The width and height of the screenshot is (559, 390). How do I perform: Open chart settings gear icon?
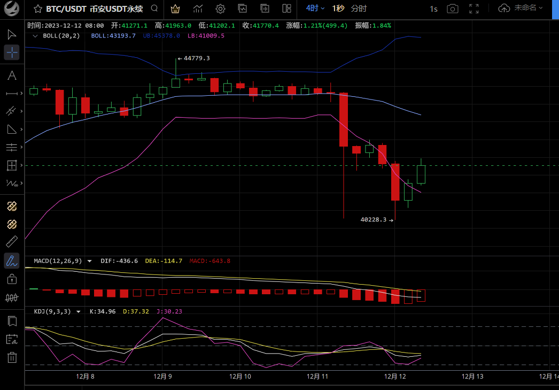tap(220, 9)
